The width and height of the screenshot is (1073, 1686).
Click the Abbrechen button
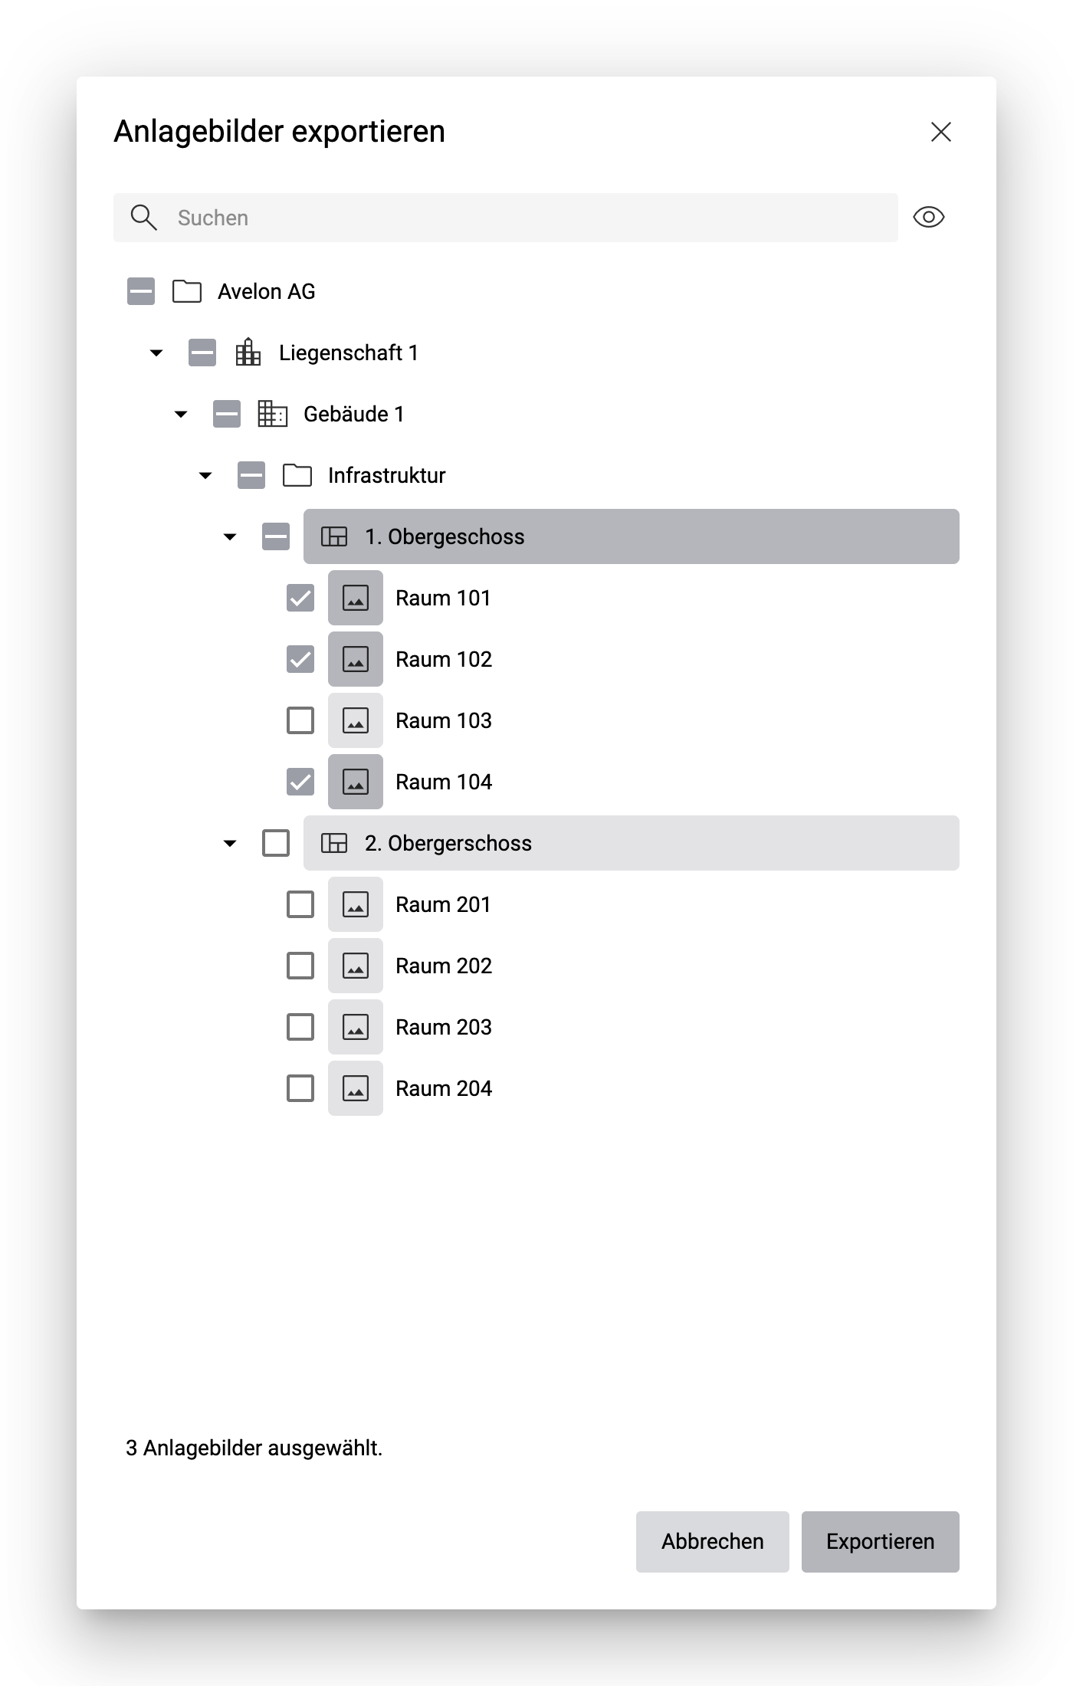[711, 1541]
